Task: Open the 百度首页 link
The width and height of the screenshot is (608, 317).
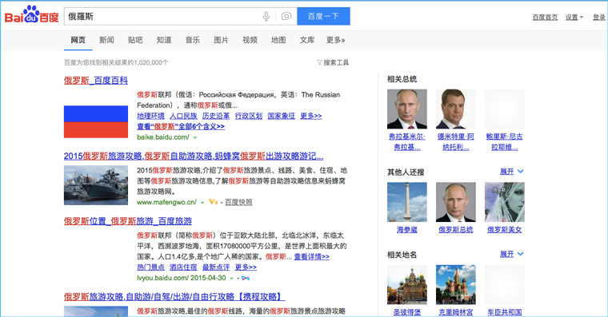Action: click(545, 17)
